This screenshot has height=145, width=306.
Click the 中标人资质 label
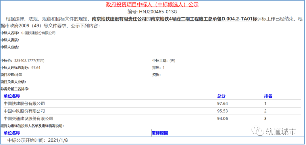[10, 40]
